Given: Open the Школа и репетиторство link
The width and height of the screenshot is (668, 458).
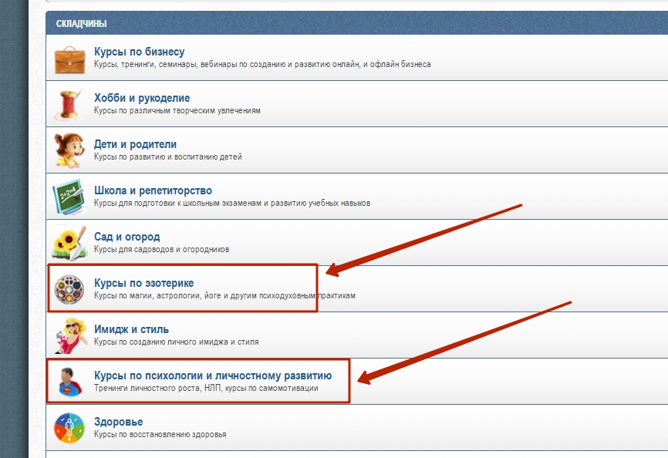Looking at the screenshot, I should [153, 190].
